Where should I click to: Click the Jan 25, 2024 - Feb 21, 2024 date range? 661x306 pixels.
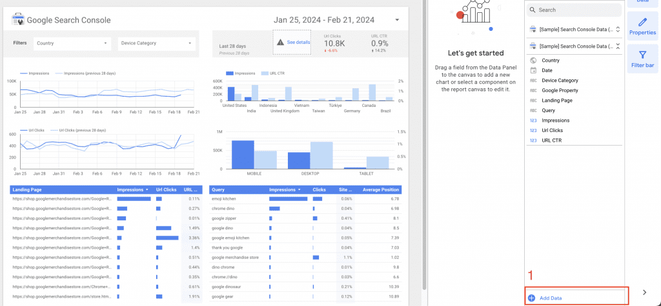click(324, 20)
